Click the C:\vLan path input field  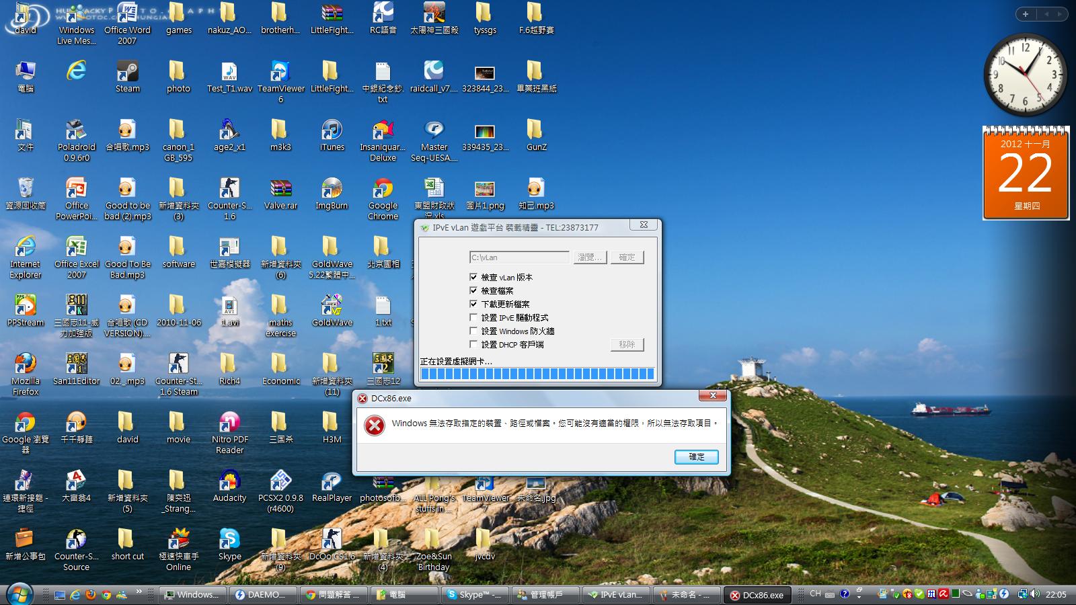pyautogui.click(x=518, y=257)
